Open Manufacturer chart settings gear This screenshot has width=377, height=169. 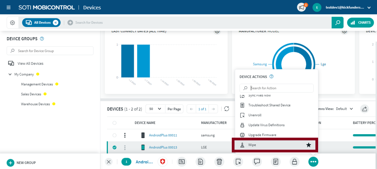(x=344, y=32)
